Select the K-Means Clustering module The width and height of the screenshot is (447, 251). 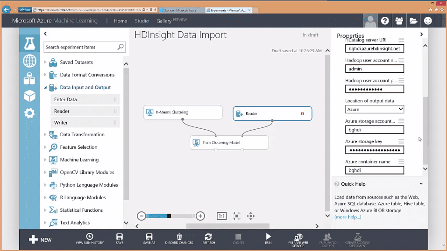183,112
